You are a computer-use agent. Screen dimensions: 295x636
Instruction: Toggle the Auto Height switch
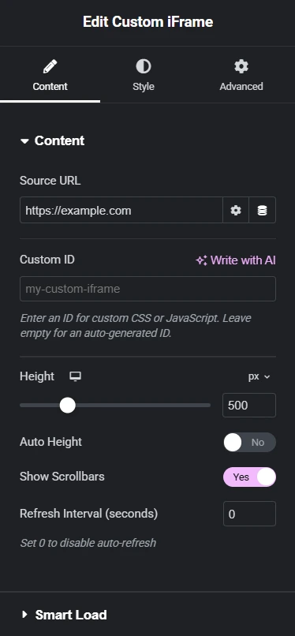pos(249,442)
